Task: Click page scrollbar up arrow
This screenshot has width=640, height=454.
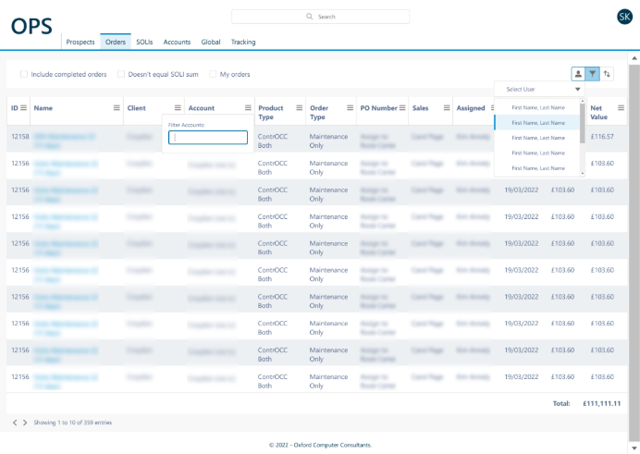Action: click(x=634, y=58)
